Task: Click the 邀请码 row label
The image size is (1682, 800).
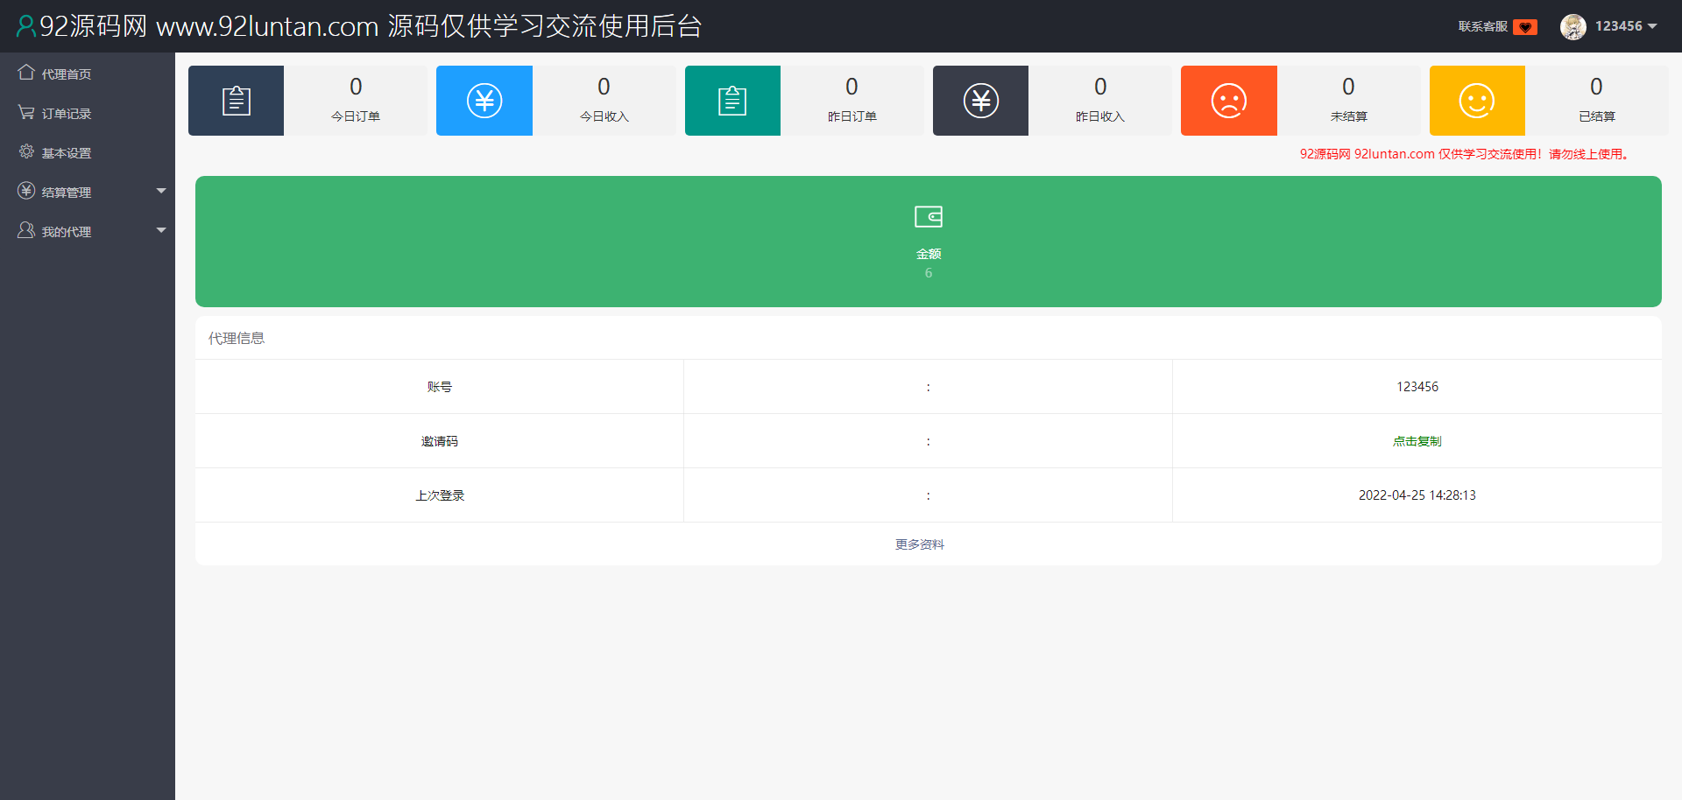Action: (440, 441)
